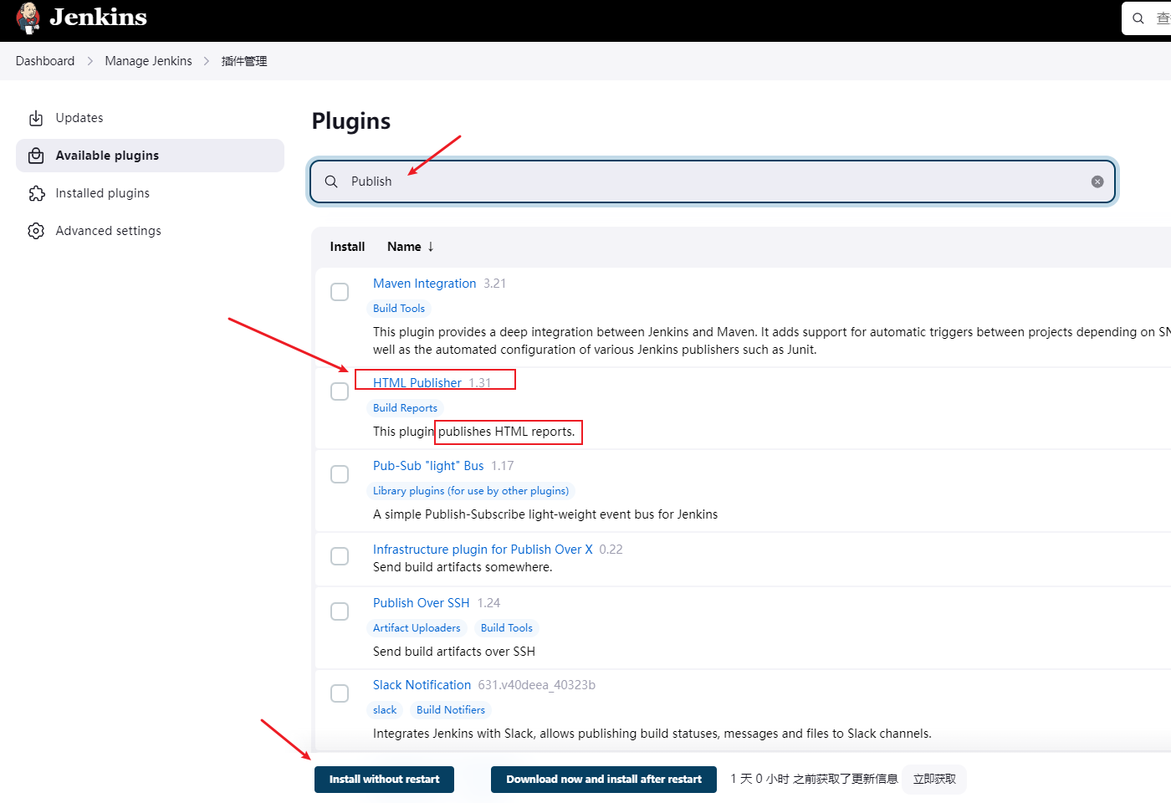The height and width of the screenshot is (803, 1171).
Task: Open the Dashboard breadcrumb
Action: pos(45,61)
